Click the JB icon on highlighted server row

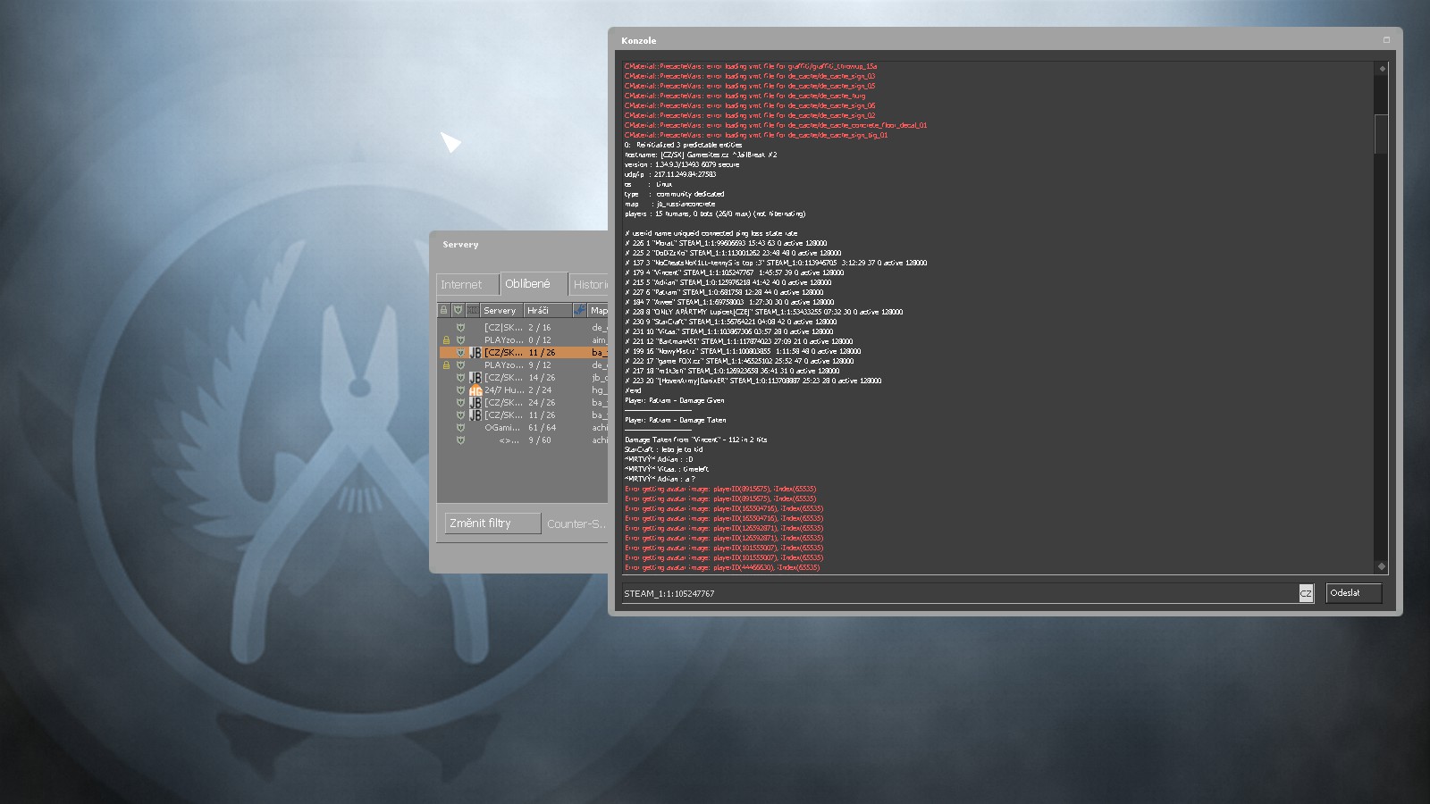pyautogui.click(x=475, y=353)
